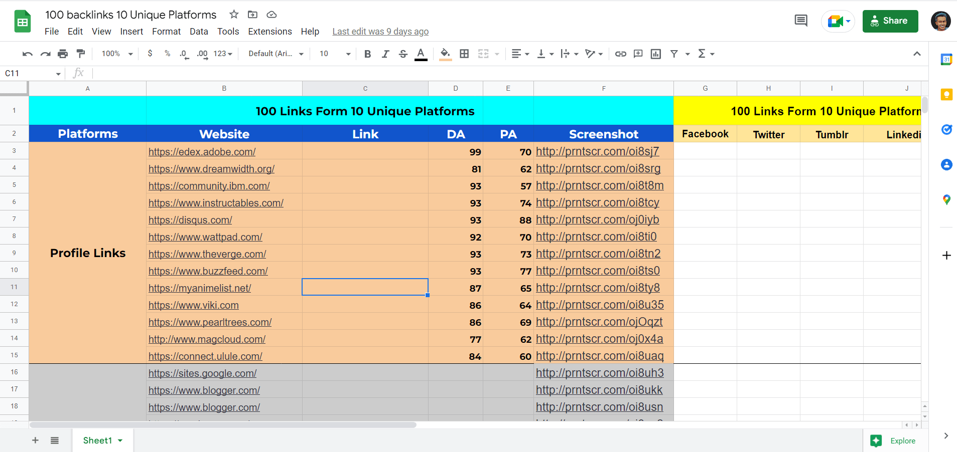This screenshot has width=957, height=452.
Task: Get add-ons with the plus icon
Action: click(946, 256)
